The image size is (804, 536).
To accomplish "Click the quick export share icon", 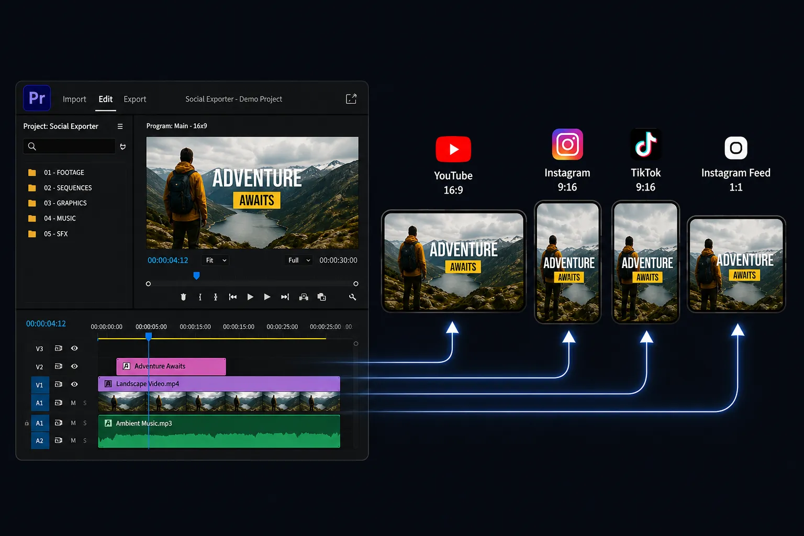I will pos(351,99).
